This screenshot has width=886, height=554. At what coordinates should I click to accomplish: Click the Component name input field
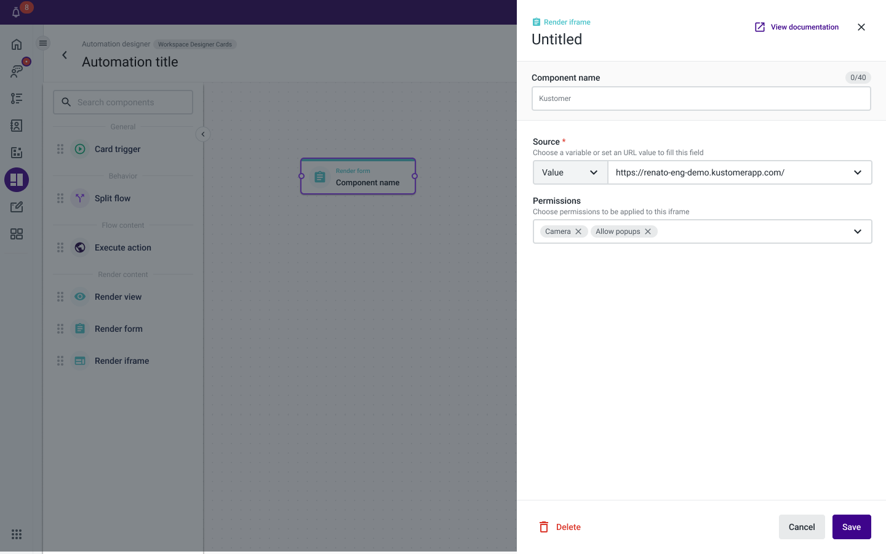[x=701, y=98]
